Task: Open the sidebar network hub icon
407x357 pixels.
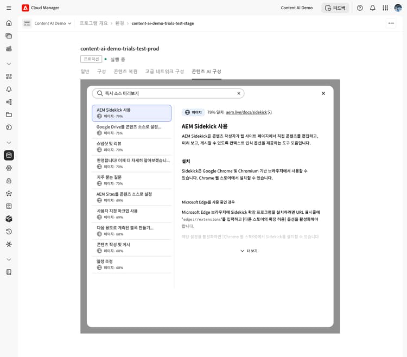Action: (x=9, y=244)
